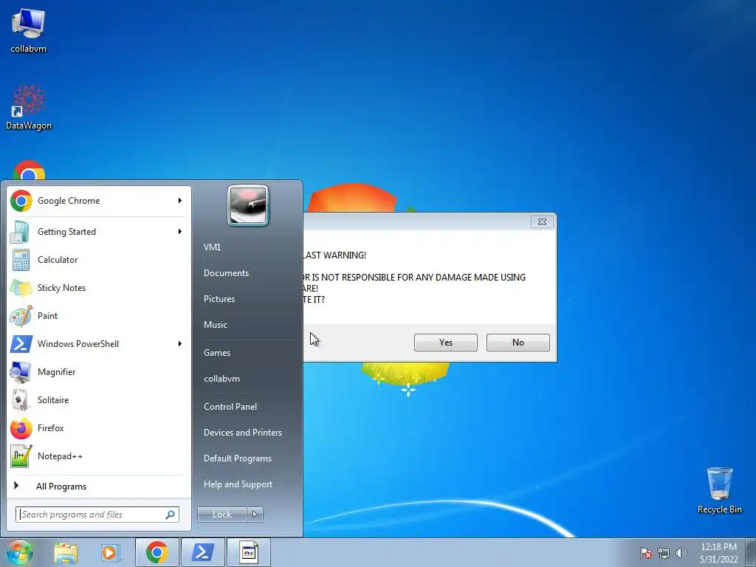Expand Getting Started submenu arrow

click(x=180, y=232)
